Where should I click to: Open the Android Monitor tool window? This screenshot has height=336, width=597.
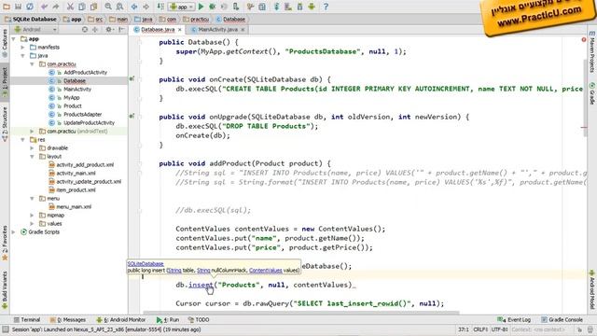pos(121,319)
